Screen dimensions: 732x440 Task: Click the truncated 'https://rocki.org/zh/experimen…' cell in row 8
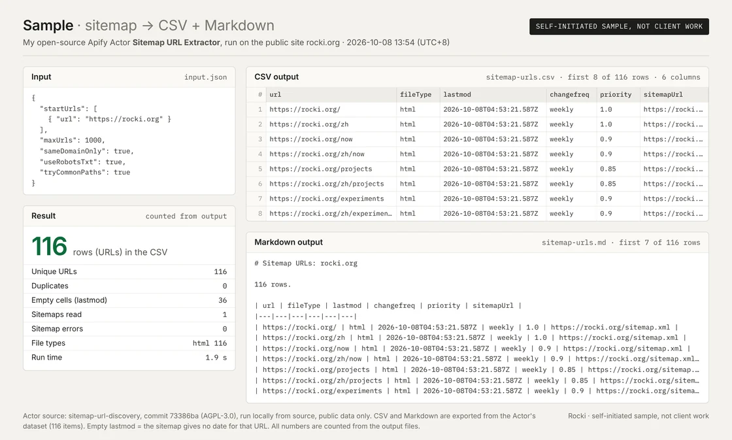(331, 214)
